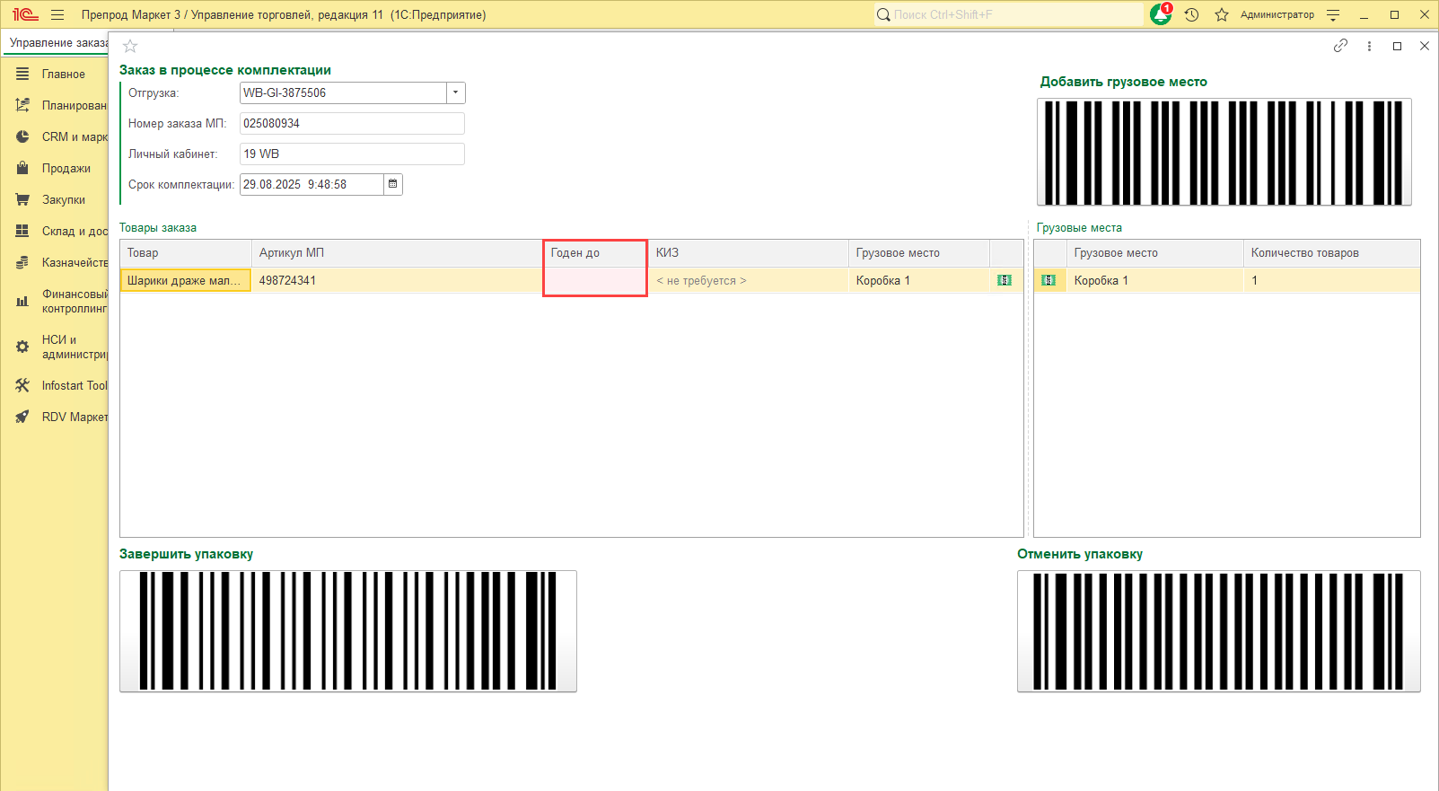Click Администратор user name

[1277, 14]
